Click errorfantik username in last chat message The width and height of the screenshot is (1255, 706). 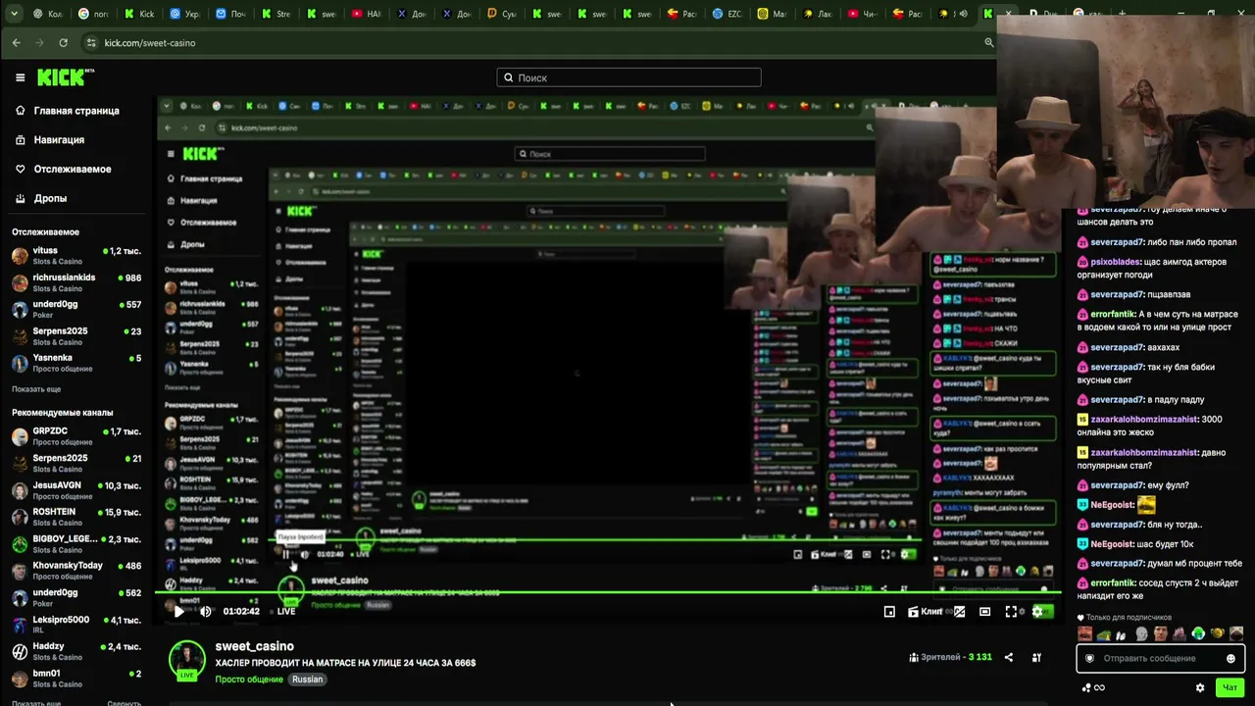click(1113, 583)
